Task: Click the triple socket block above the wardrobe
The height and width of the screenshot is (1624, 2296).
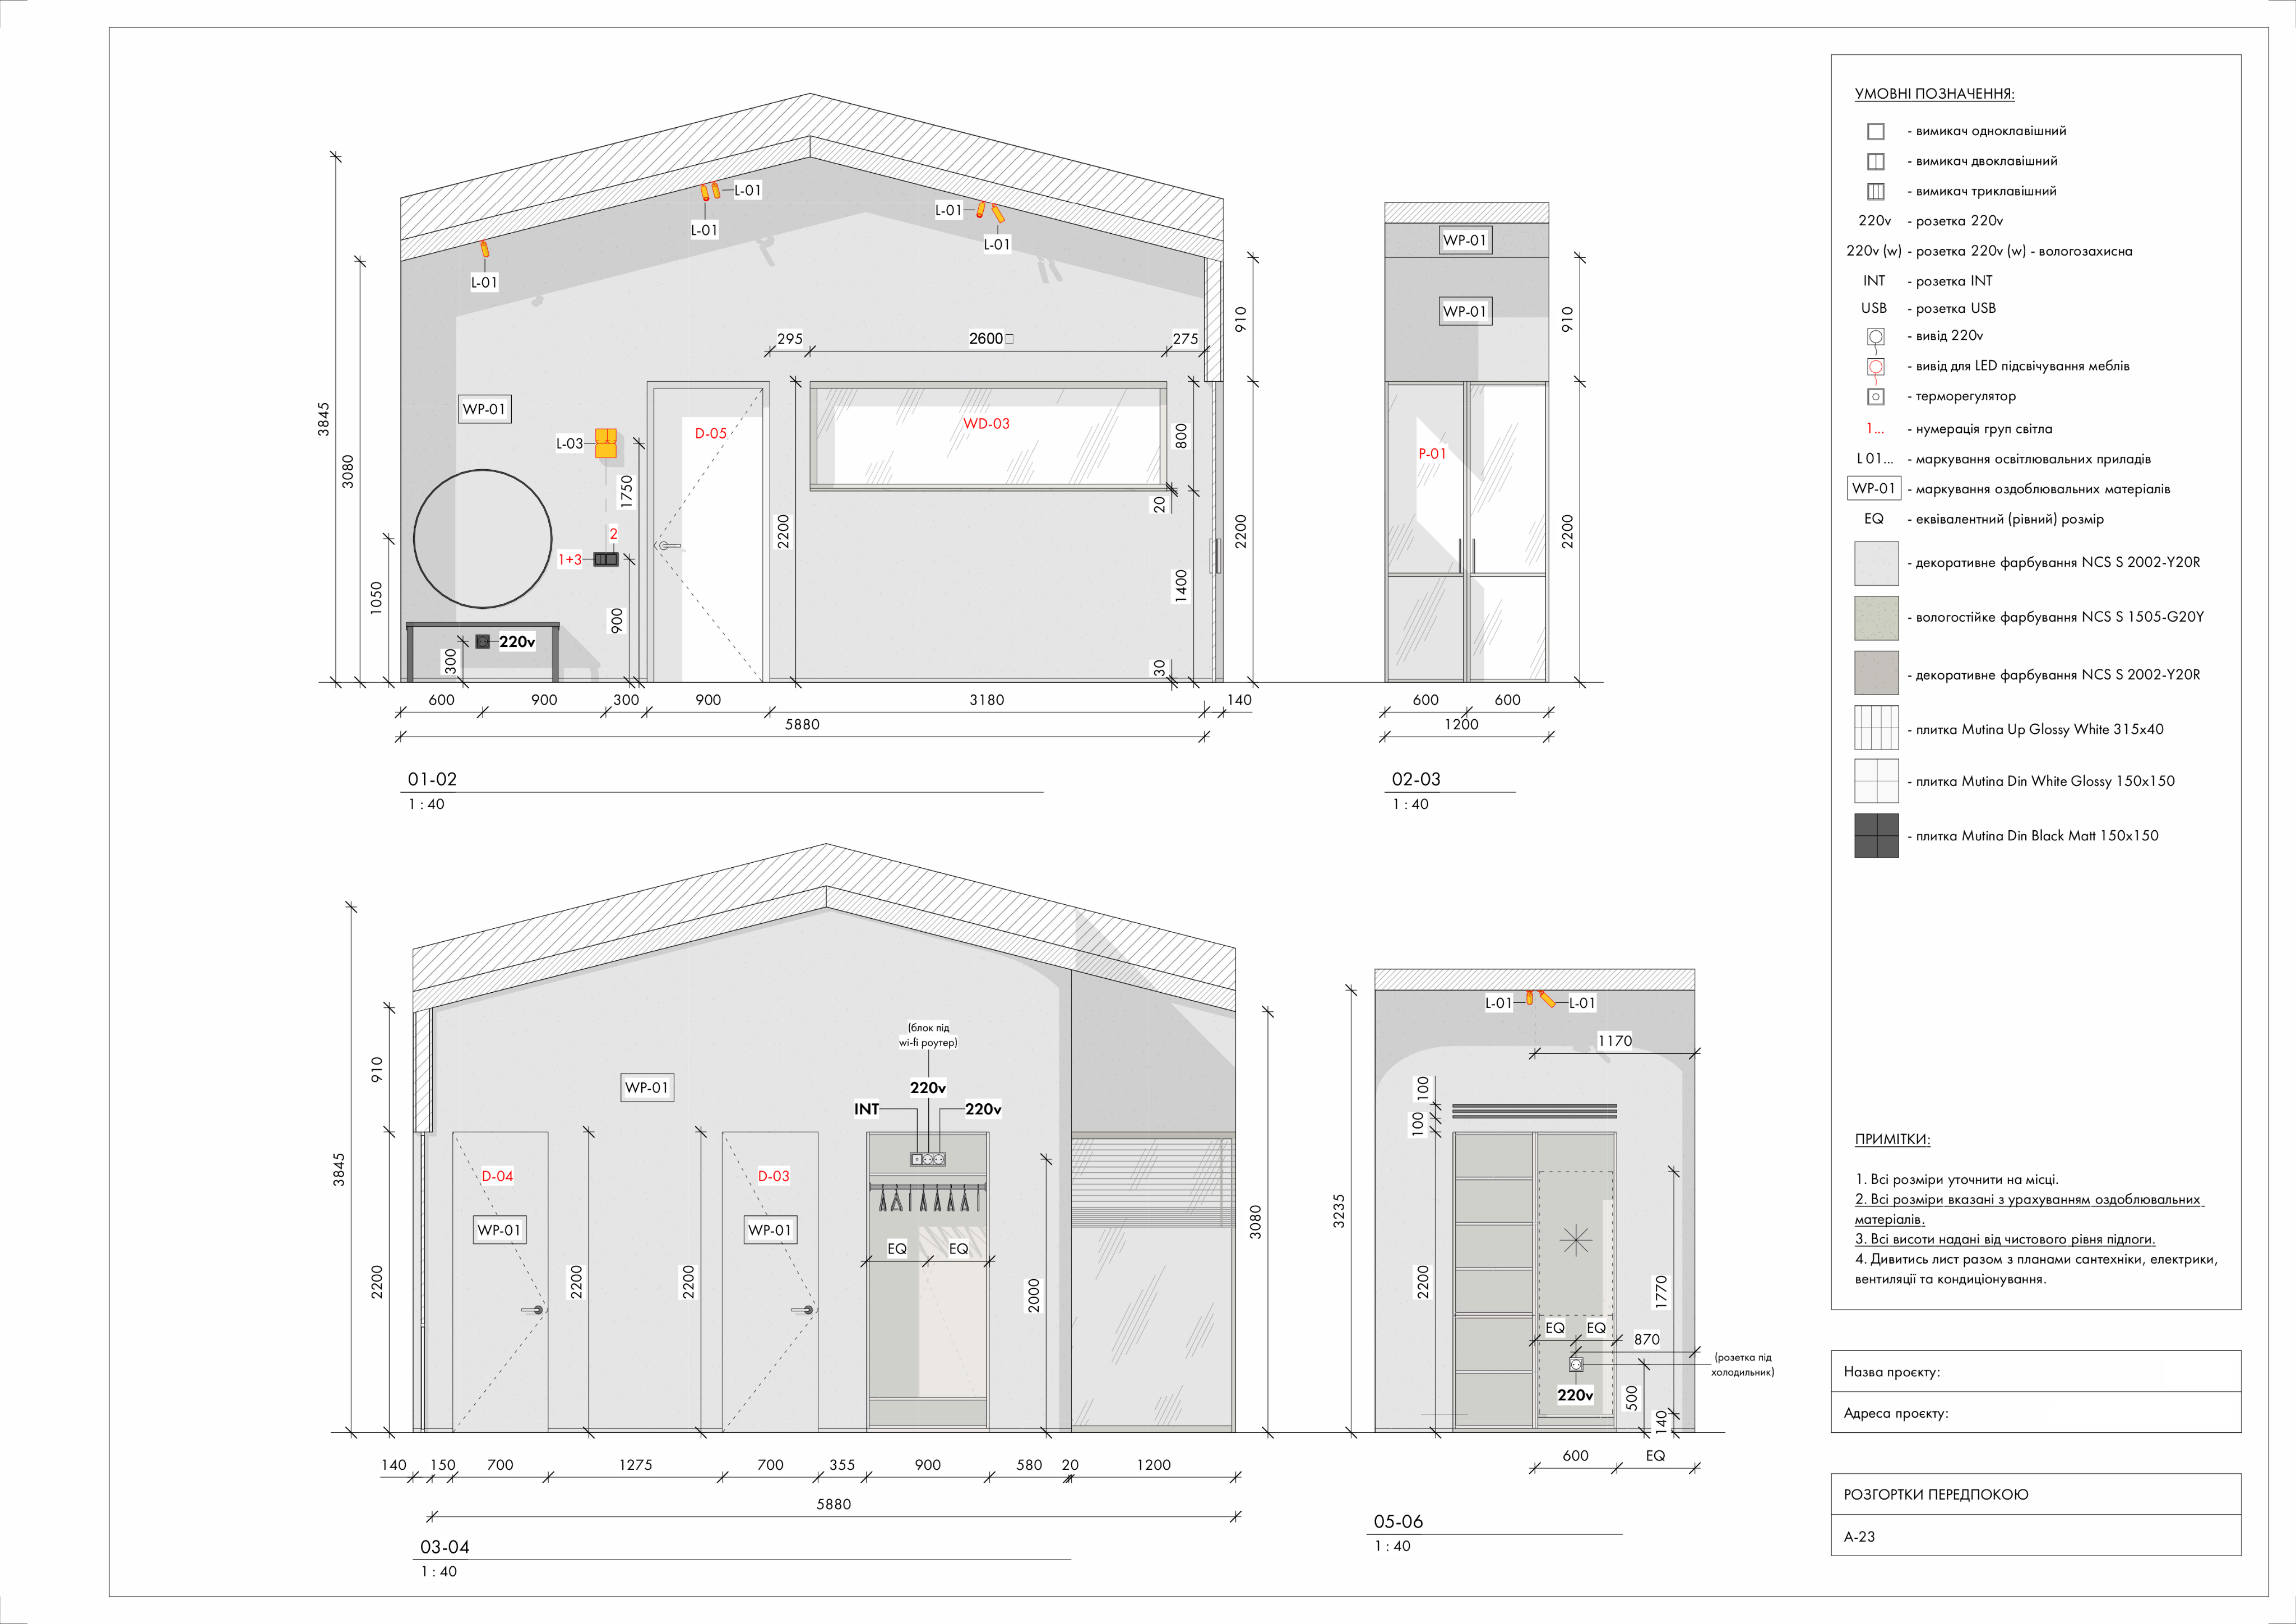Action: click(x=927, y=1159)
